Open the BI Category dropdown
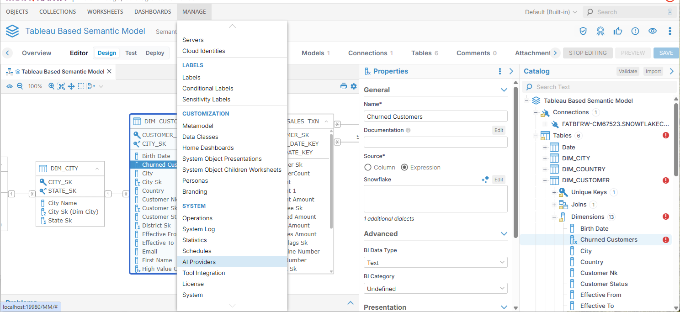Viewport: 680px width, 312px height. pos(436,289)
